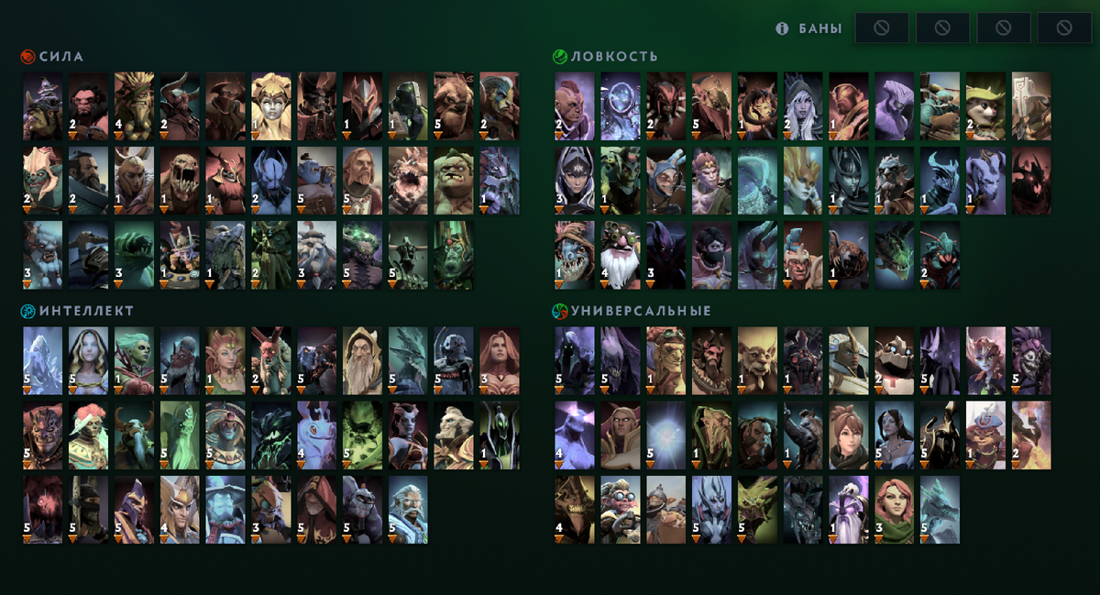Click the Universal attribute icon
This screenshot has width=1100, height=595.
click(560, 311)
